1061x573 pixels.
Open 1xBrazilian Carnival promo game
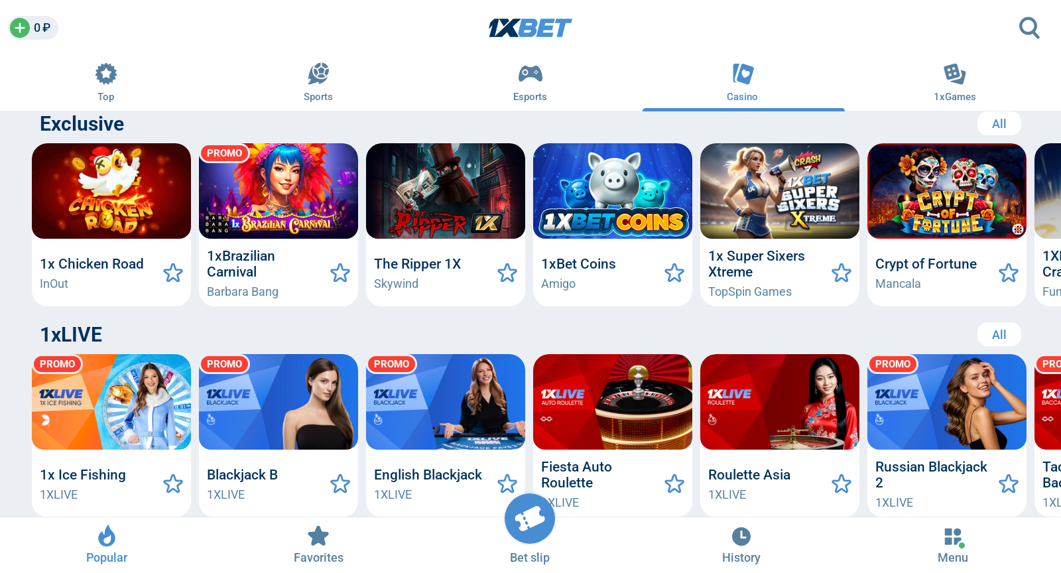tap(279, 191)
